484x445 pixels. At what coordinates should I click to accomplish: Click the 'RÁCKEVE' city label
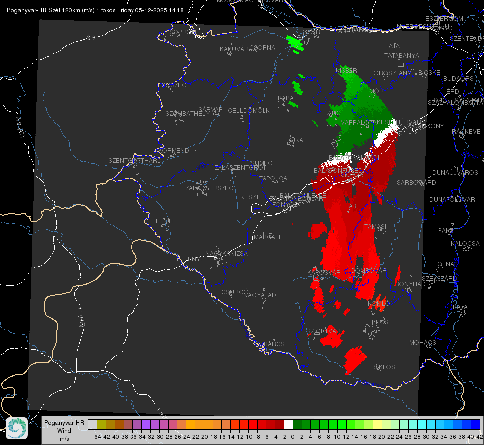tap(466, 132)
